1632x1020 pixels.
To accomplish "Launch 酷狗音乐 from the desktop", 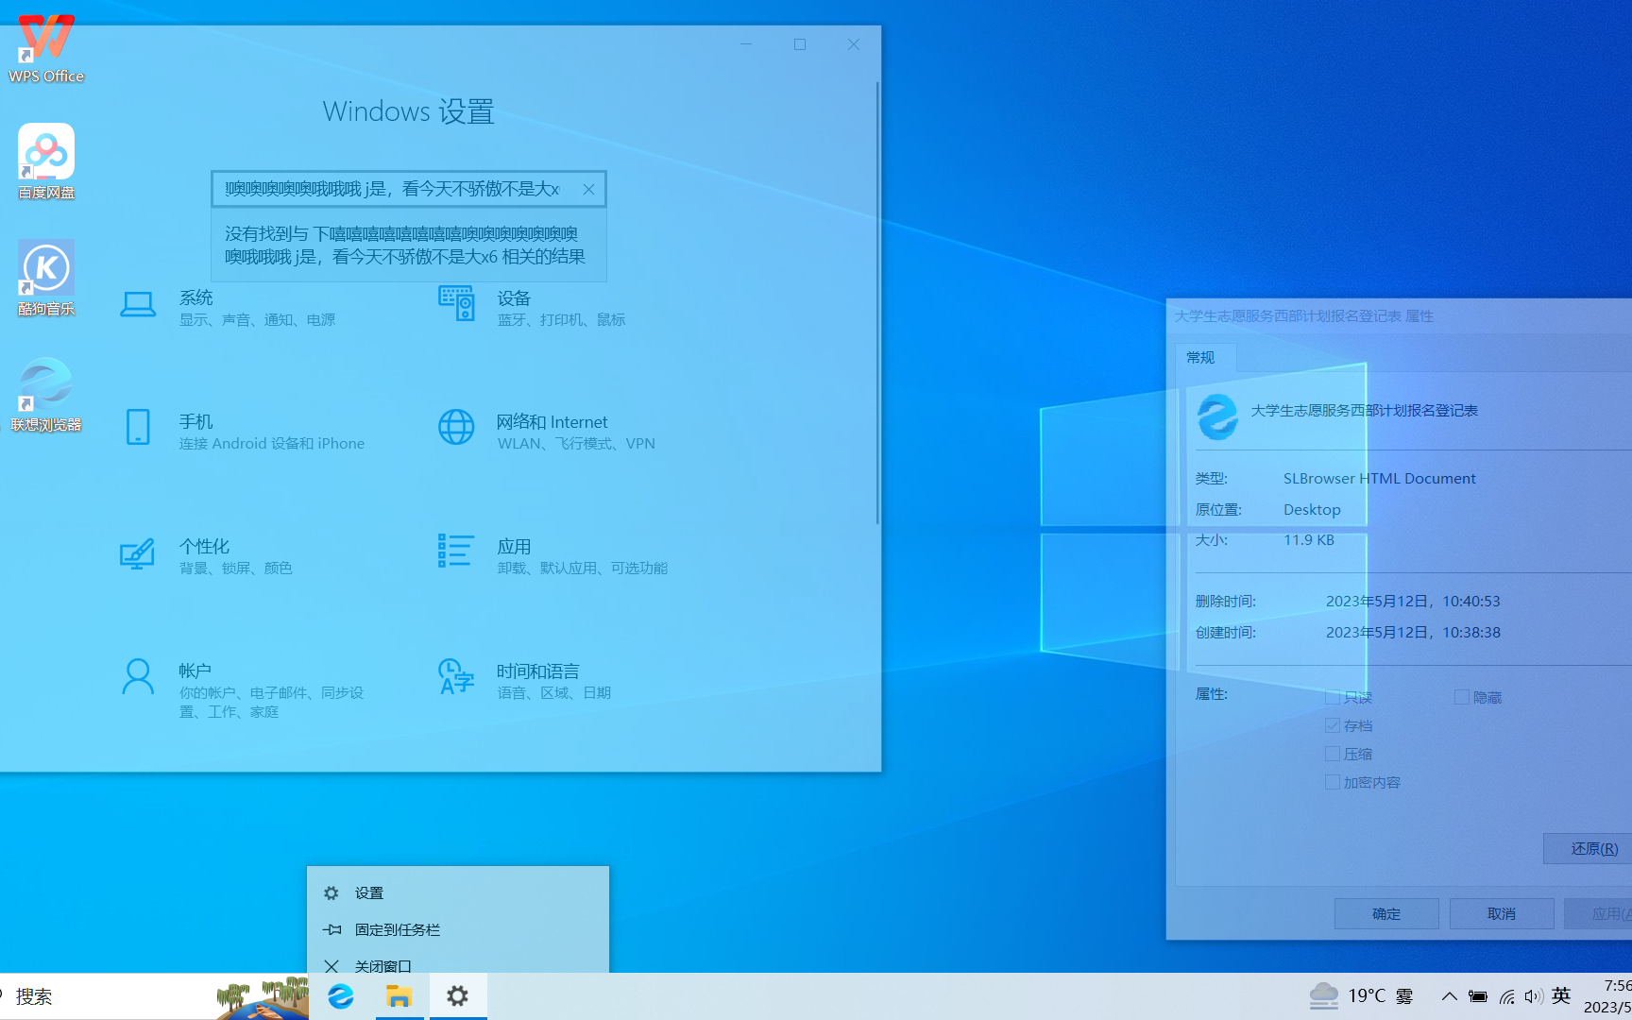I will click(x=46, y=278).
